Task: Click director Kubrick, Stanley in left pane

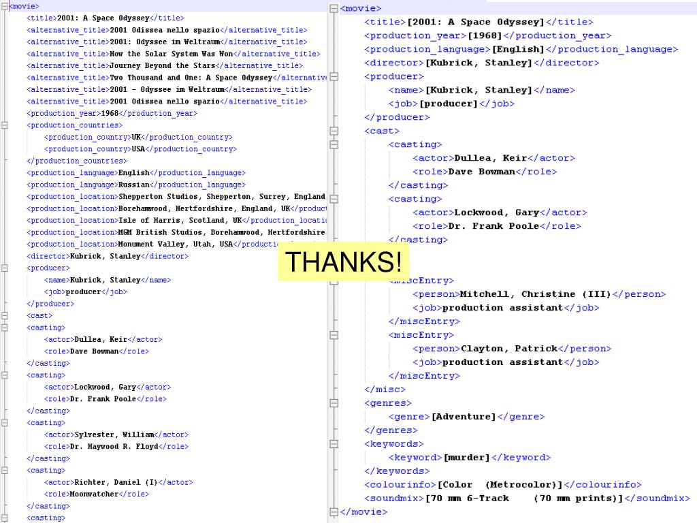Action: pyautogui.click(x=108, y=256)
